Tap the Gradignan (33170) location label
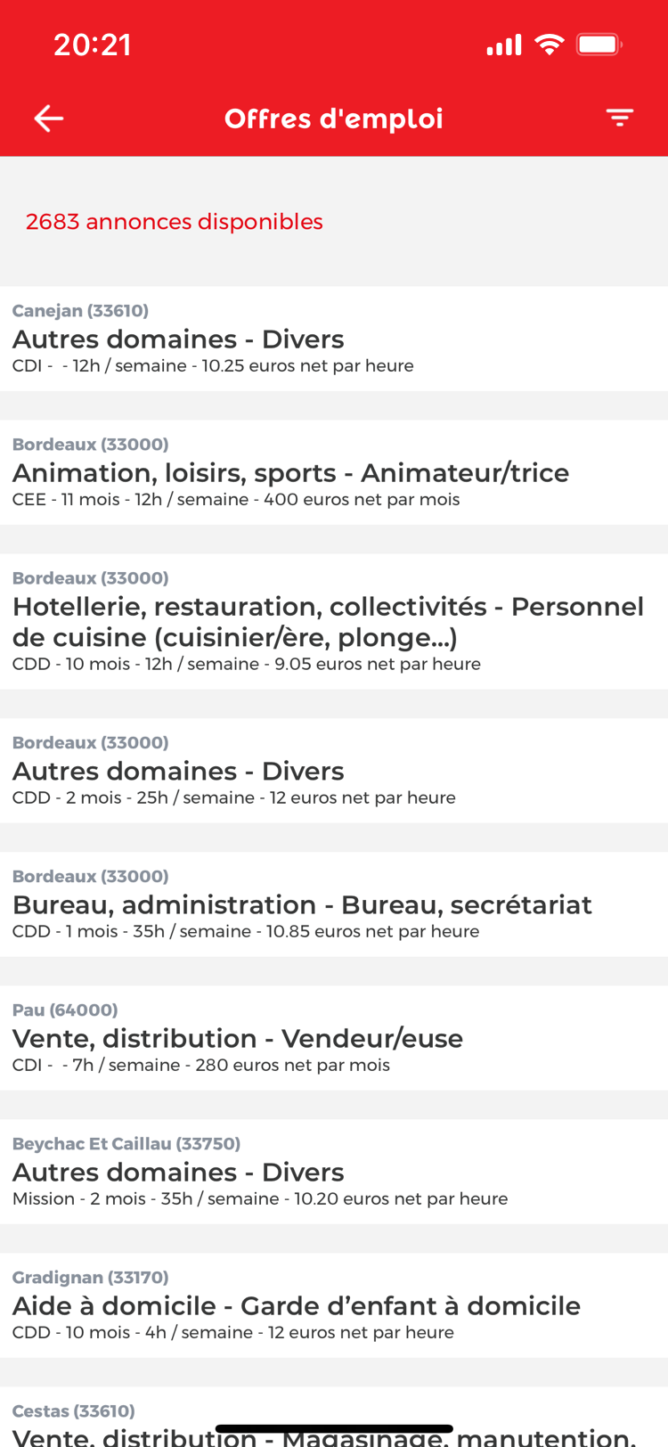668x1447 pixels. 90,1277
